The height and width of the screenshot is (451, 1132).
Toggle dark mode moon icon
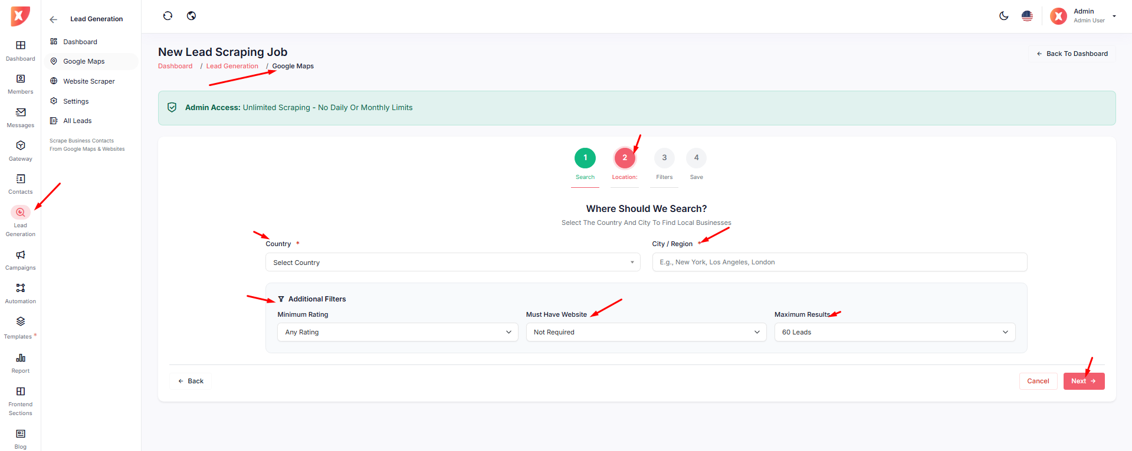coord(1003,16)
